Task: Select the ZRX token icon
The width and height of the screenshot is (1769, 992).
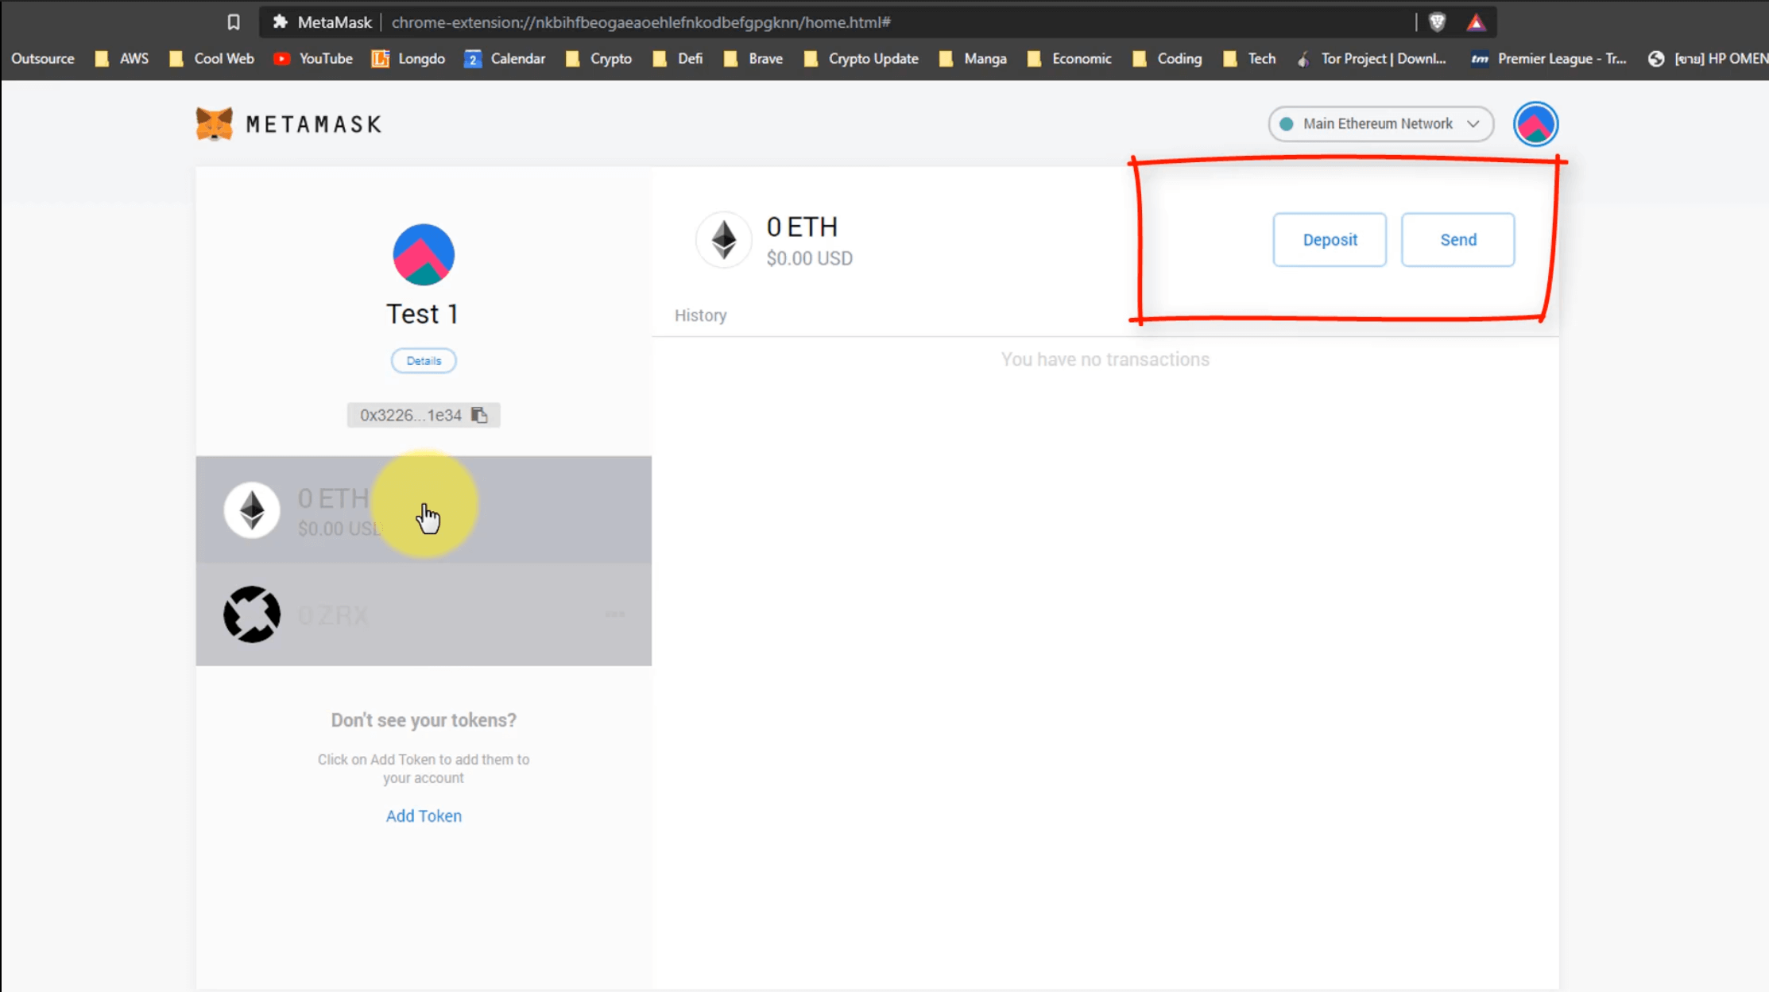Action: pyautogui.click(x=252, y=614)
